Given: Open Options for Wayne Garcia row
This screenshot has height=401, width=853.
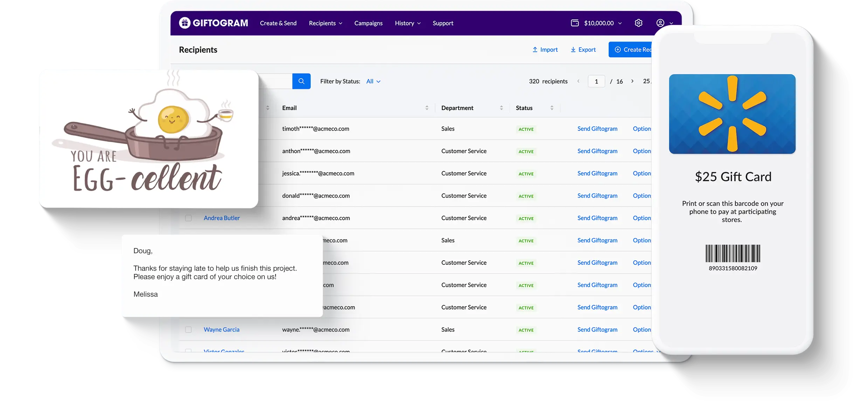Looking at the screenshot, I should [642, 330].
